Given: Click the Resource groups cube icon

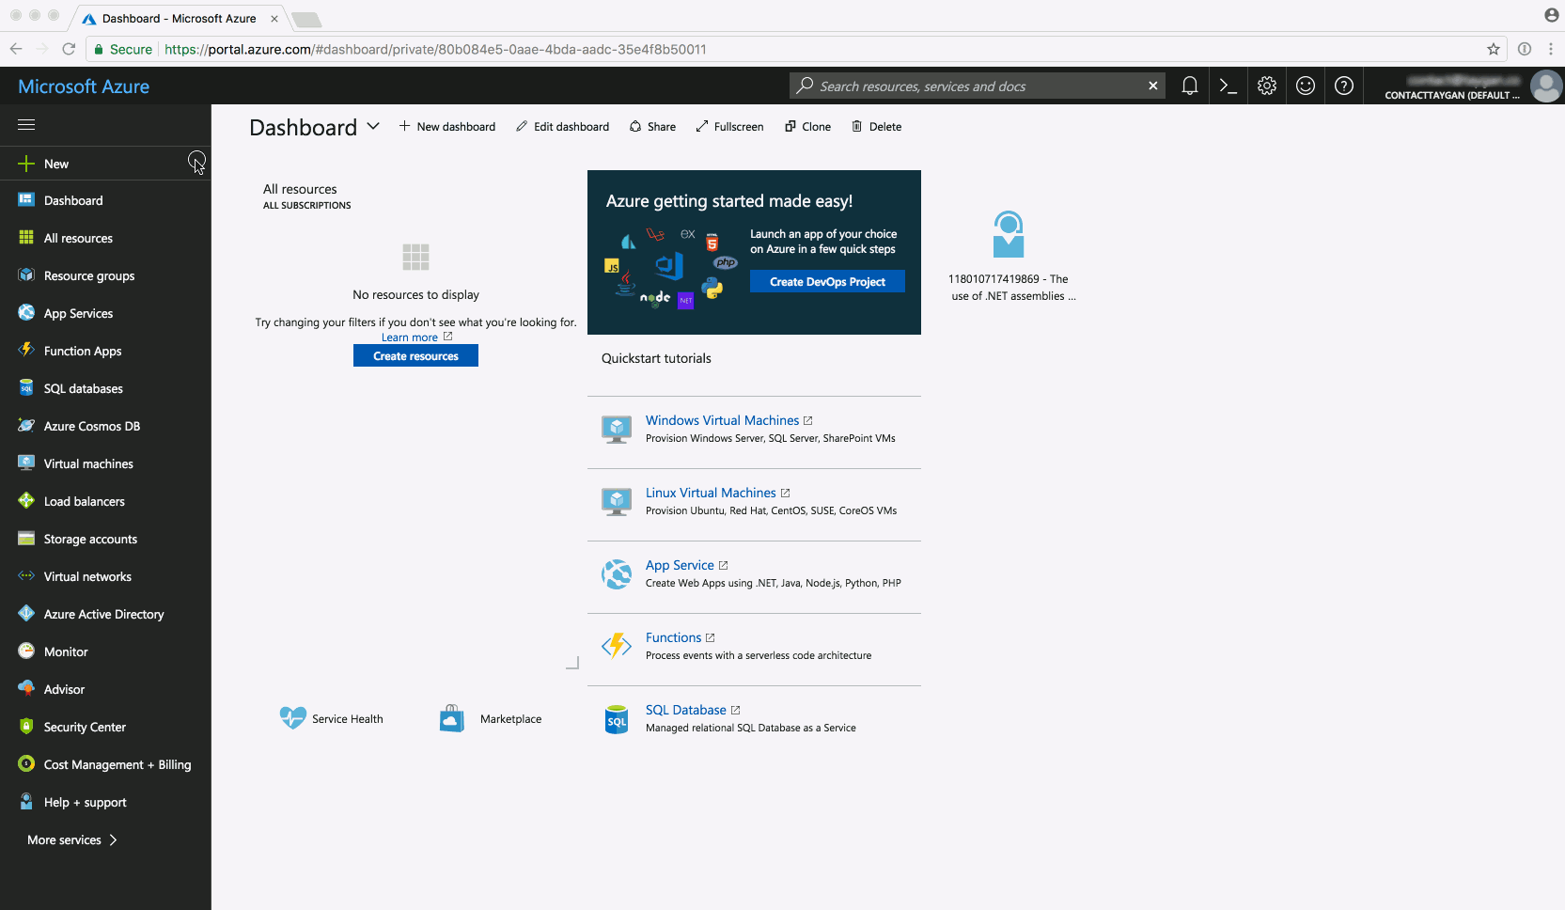Looking at the screenshot, I should (x=26, y=275).
